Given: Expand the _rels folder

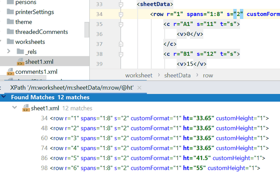Looking at the screenshot, I should pyautogui.click(x=9, y=51).
